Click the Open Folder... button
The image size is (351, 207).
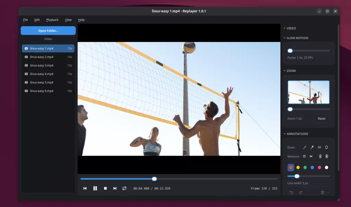click(x=48, y=30)
